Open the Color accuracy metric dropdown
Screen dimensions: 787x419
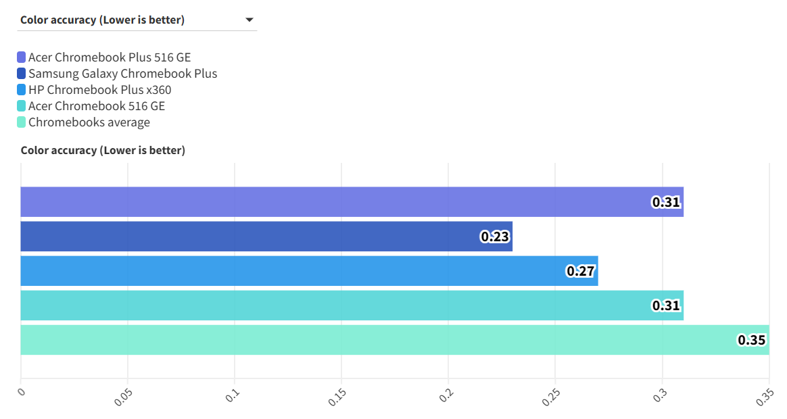(x=135, y=20)
